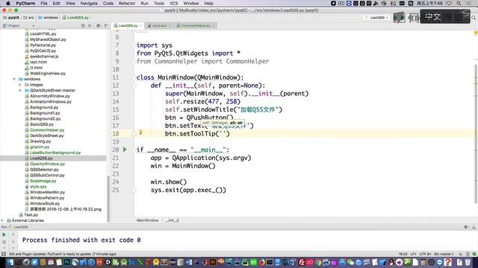Select LabelButtonBackground.py in the Project tree
478x268 pixels.
55,153
